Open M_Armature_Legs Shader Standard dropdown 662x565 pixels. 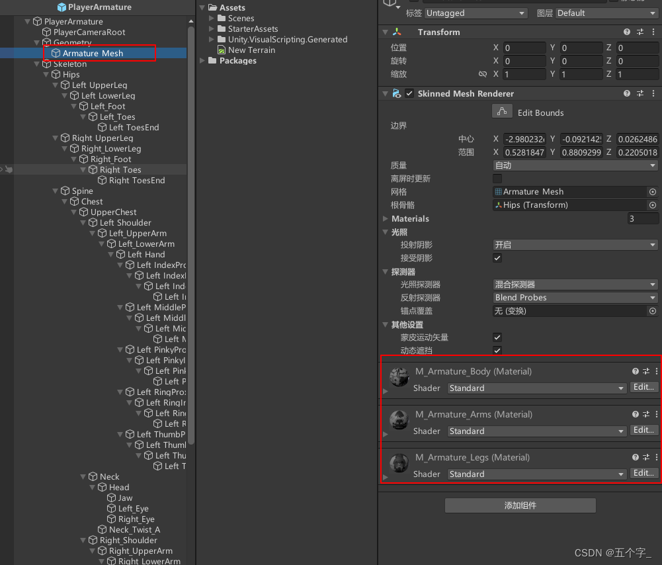tap(536, 474)
